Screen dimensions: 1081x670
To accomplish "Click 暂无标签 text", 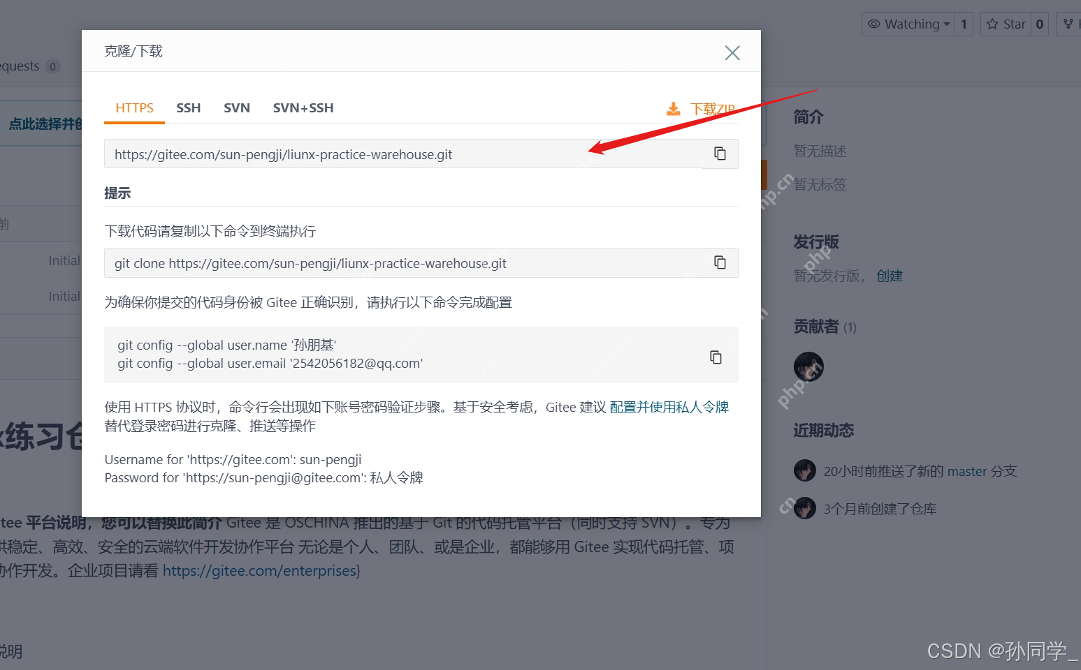I will (x=820, y=184).
